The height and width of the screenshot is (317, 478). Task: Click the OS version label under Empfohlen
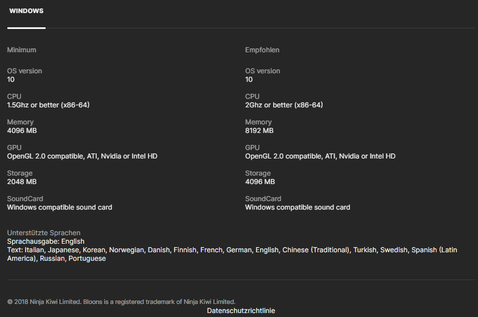click(x=262, y=71)
